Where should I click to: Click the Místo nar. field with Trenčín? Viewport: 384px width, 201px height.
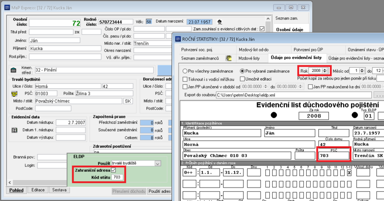point(153,43)
